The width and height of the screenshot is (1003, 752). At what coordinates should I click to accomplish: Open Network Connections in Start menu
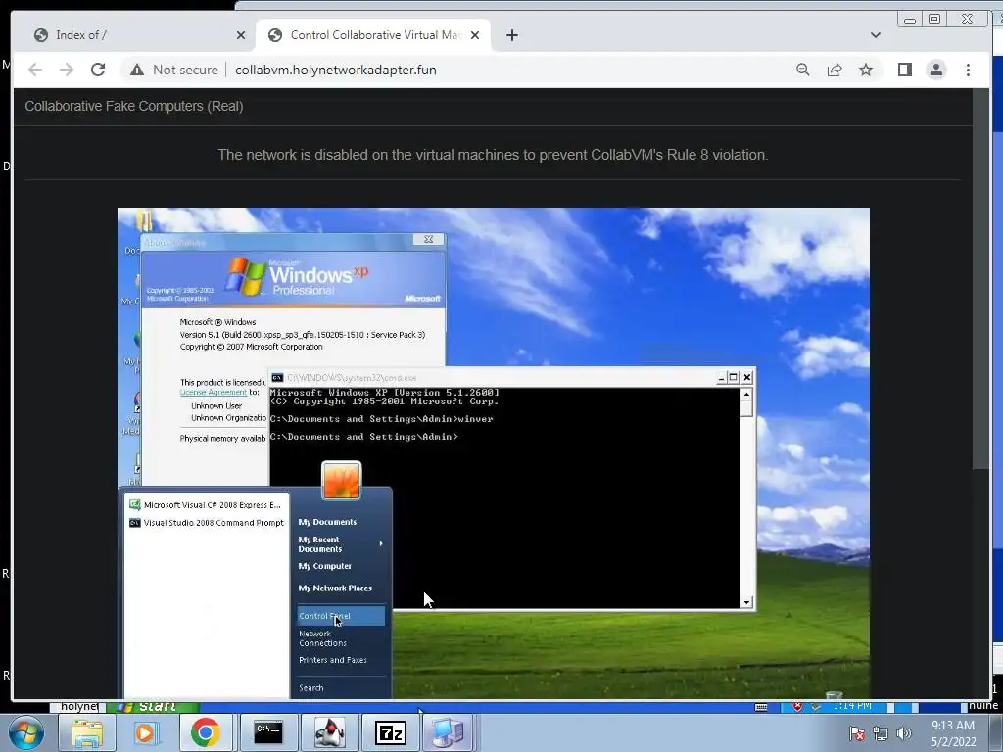(323, 638)
